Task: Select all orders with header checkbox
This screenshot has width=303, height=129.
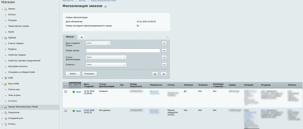Action: coord(66,85)
